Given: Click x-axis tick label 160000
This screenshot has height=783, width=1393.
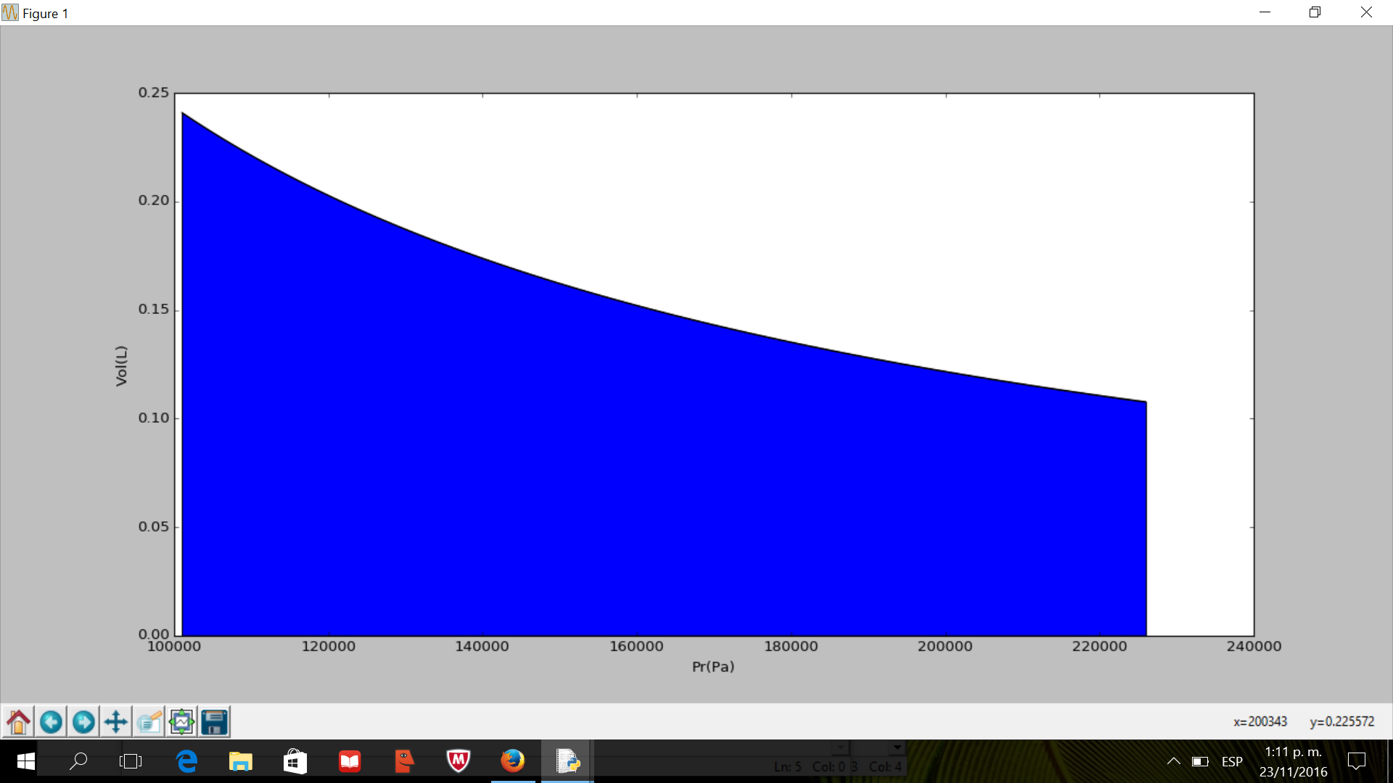Looking at the screenshot, I should pyautogui.click(x=636, y=646).
